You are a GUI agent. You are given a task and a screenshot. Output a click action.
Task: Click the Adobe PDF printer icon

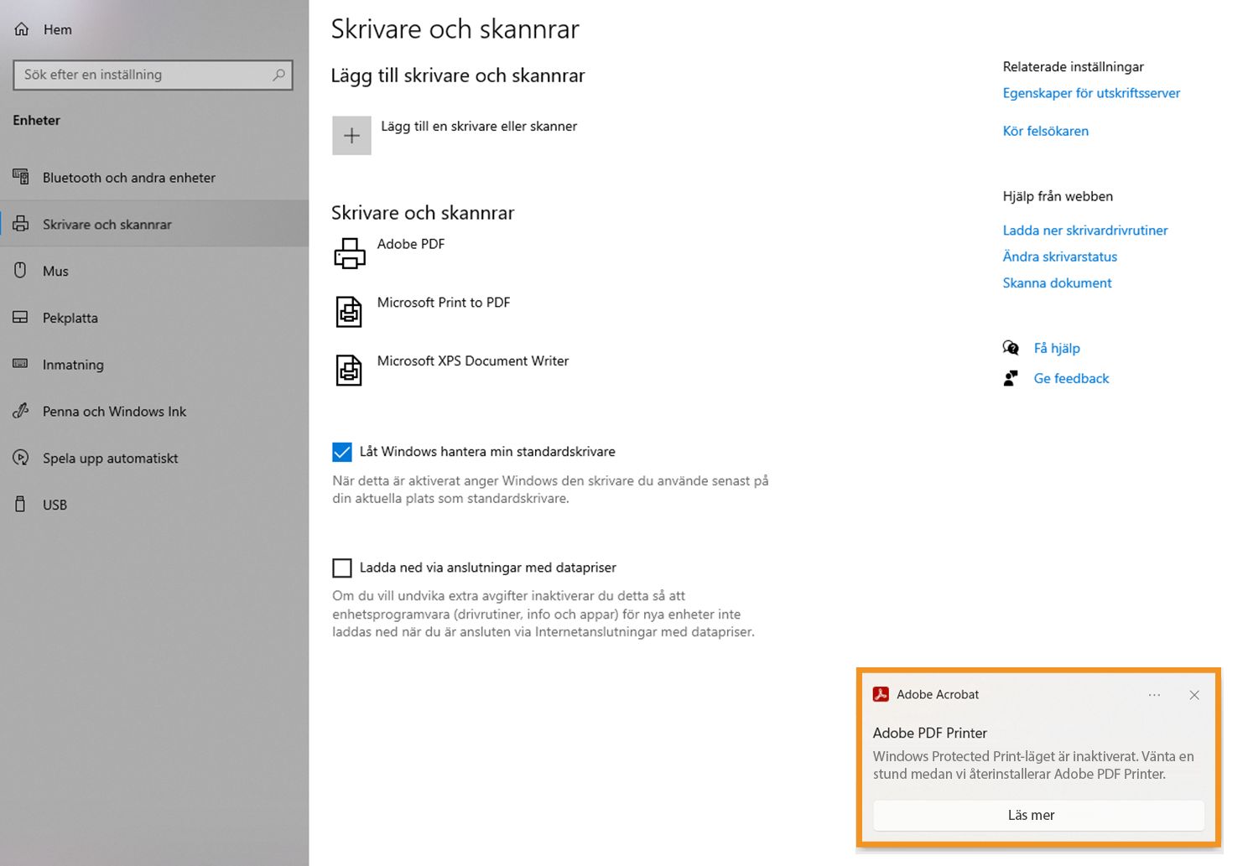[x=350, y=253]
